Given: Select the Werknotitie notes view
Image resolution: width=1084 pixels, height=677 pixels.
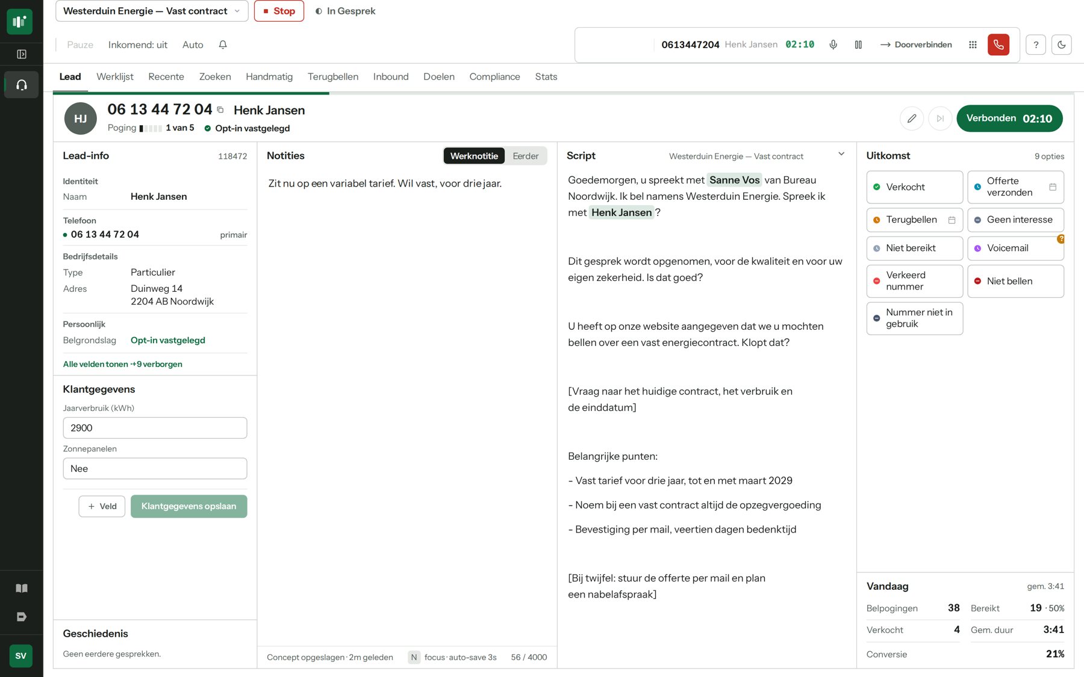Looking at the screenshot, I should pos(474,156).
